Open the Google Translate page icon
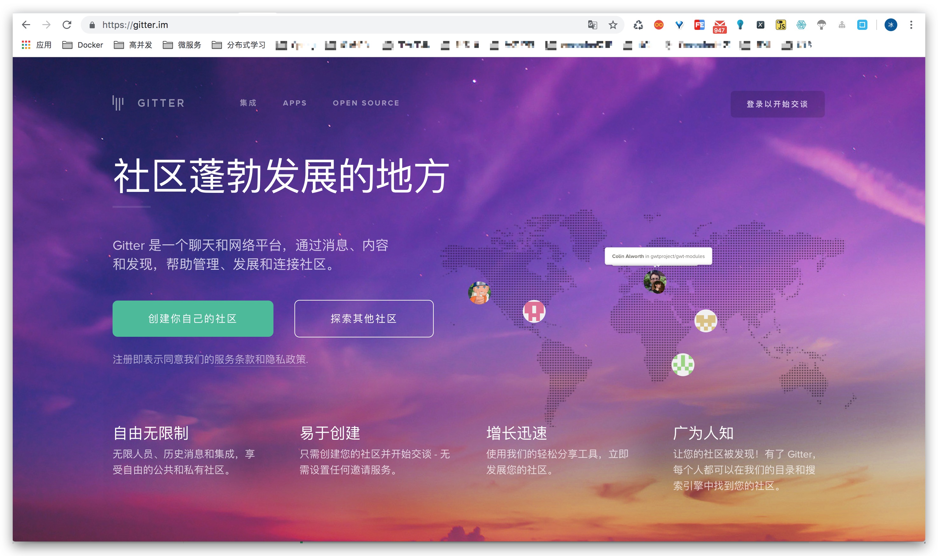The height and width of the screenshot is (556, 938). 592,25
